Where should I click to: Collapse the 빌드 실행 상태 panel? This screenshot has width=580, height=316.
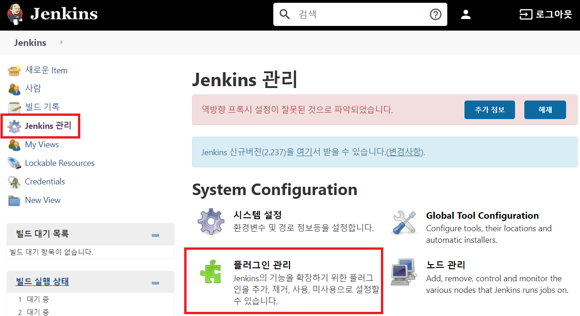coord(155,283)
